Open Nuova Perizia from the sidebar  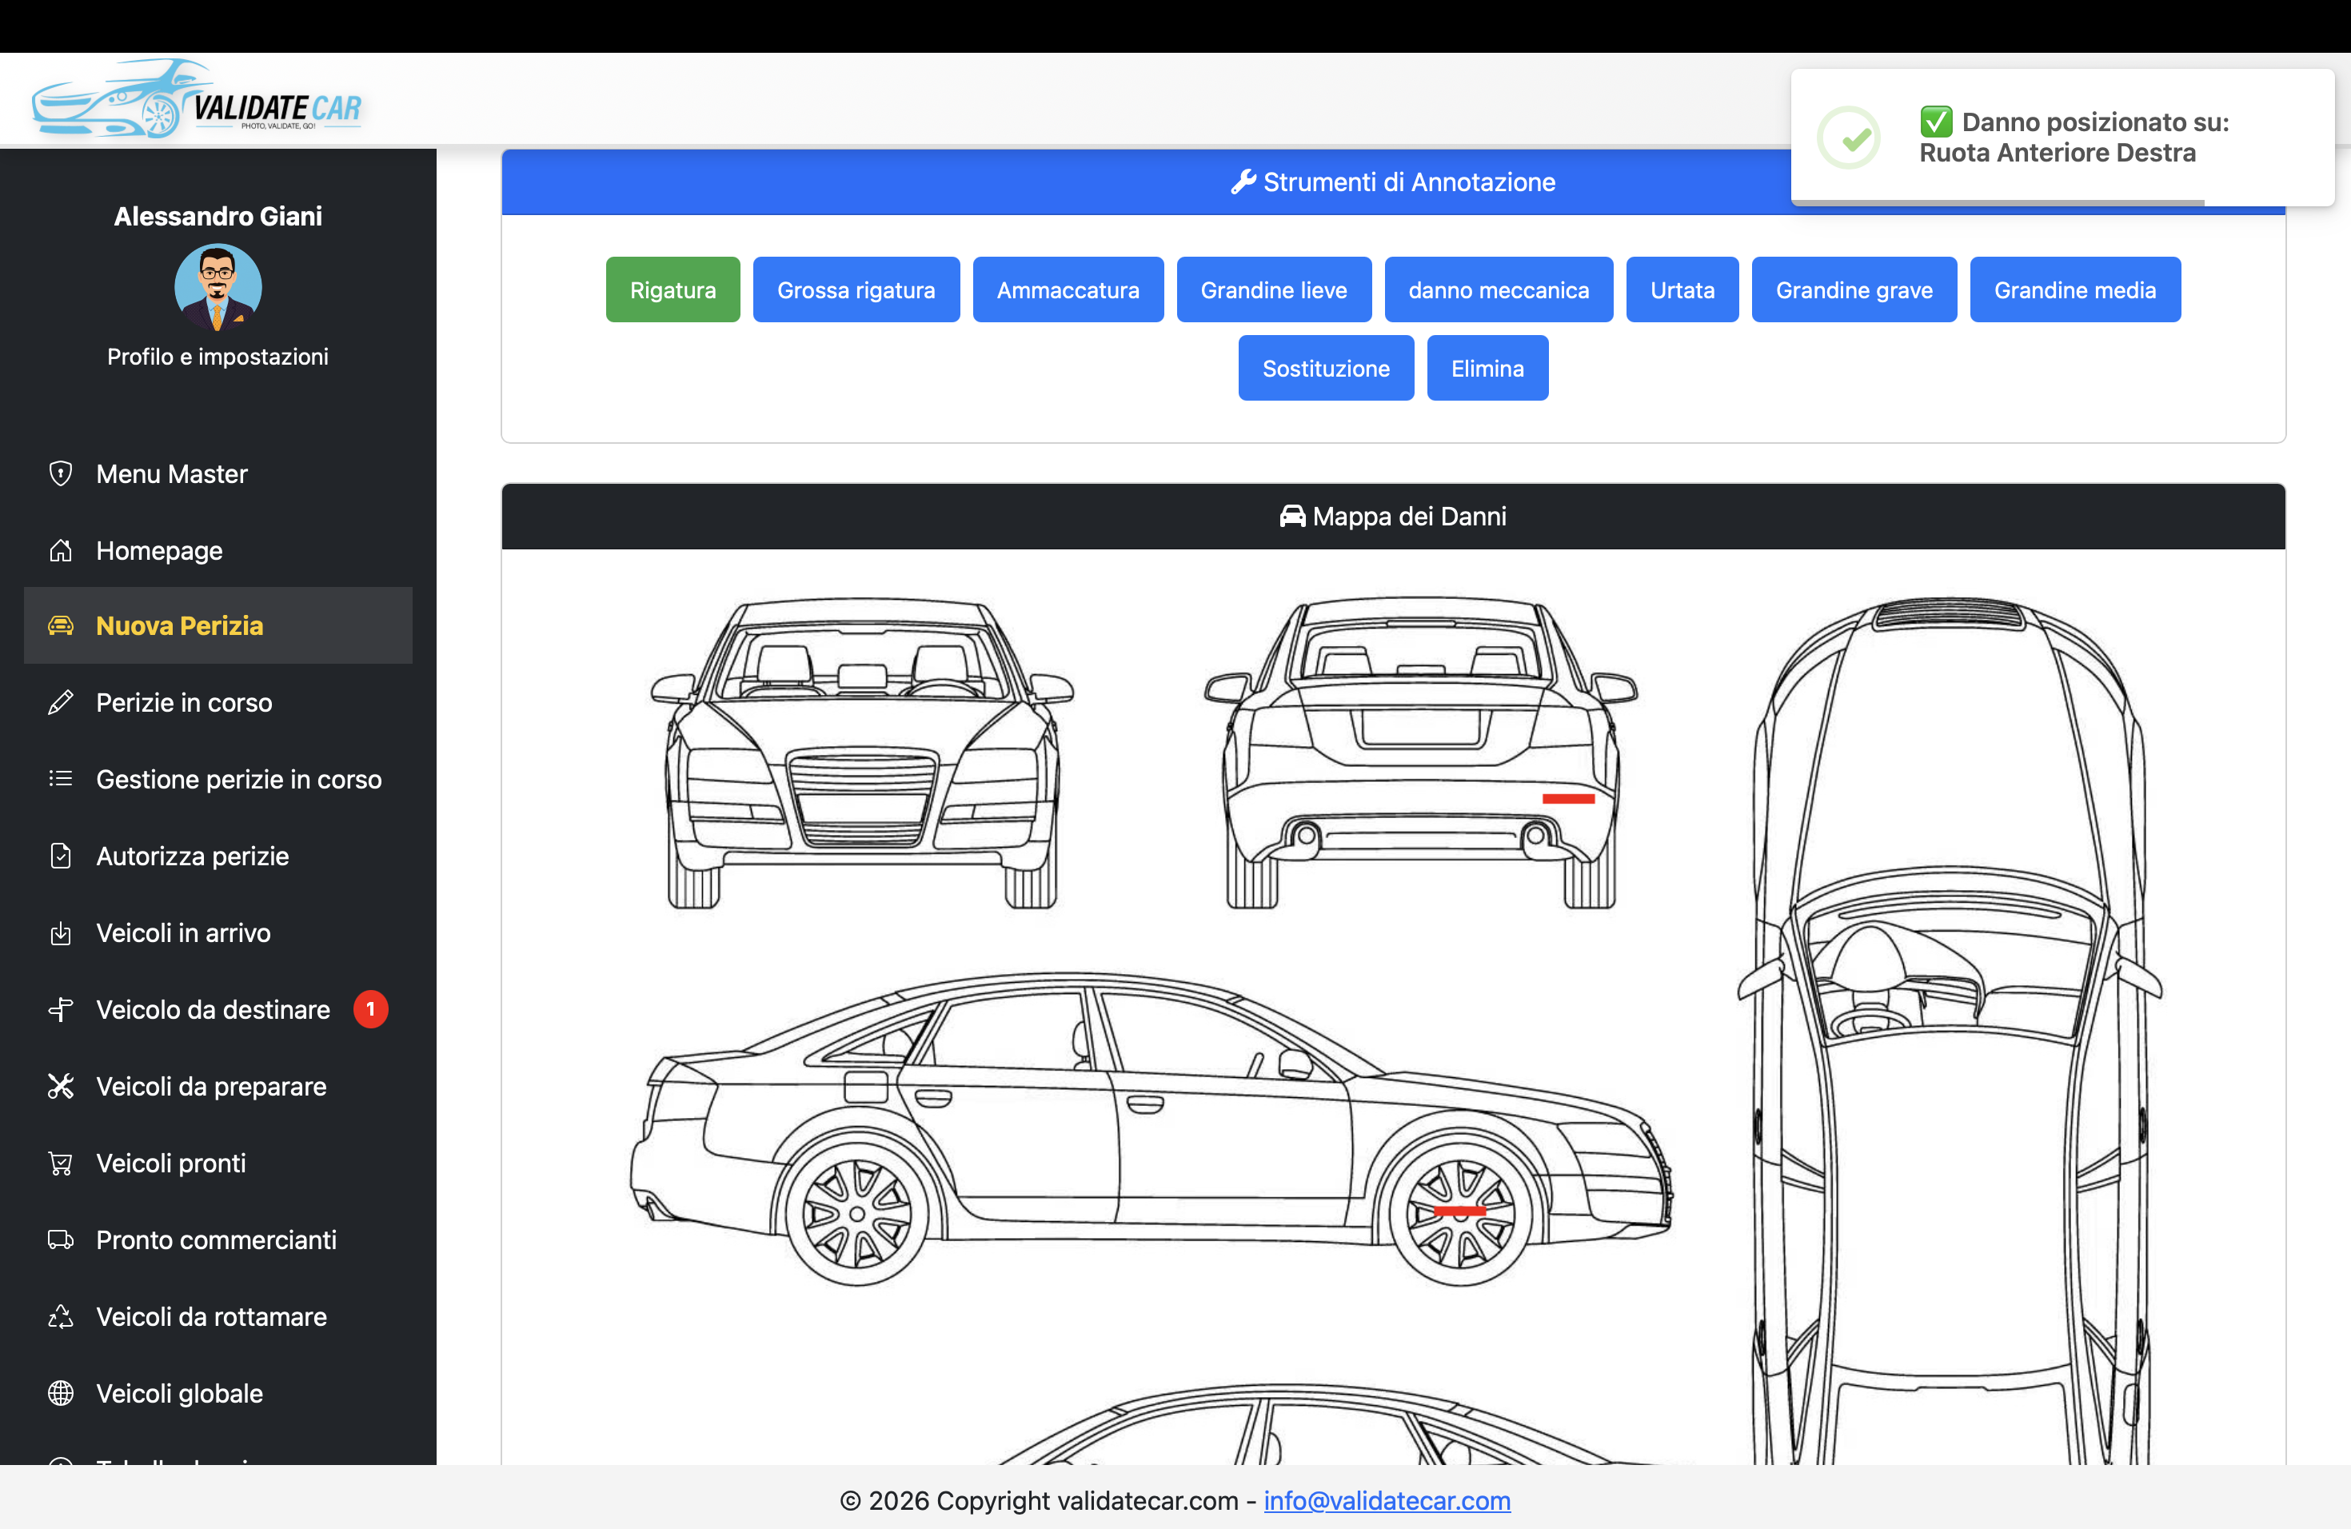click(179, 625)
